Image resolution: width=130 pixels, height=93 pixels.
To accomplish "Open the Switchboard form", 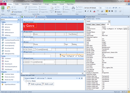I will (x=8, y=69).
